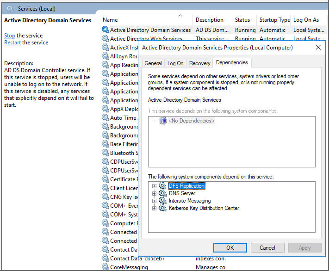
Task: Click the Automatic cell of first row
Action: click(273, 30)
